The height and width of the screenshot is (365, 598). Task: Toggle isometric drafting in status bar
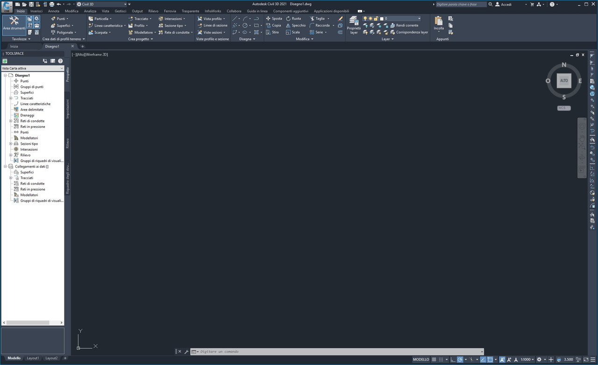[x=471, y=359]
